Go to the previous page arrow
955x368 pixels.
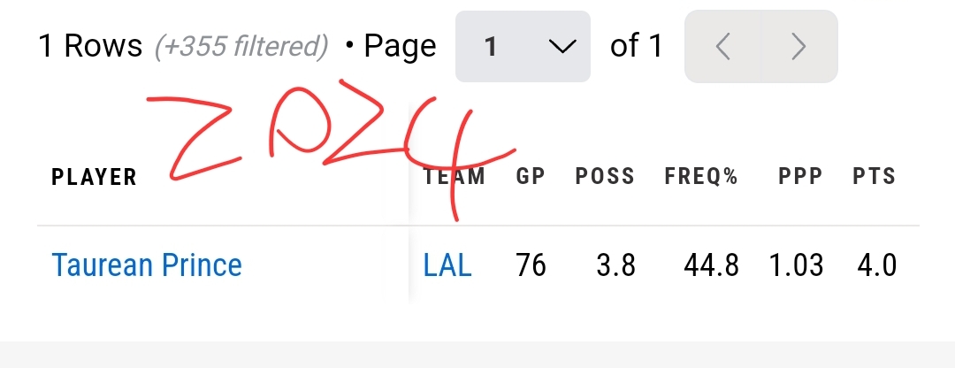coord(723,46)
